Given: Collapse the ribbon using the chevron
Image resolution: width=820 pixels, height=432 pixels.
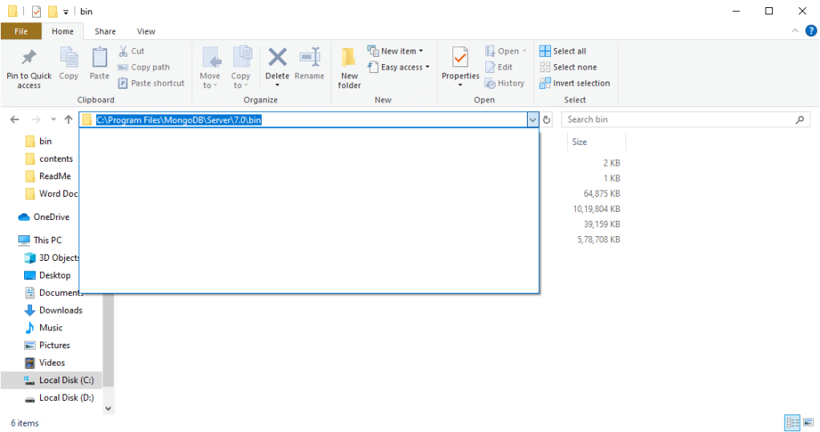Looking at the screenshot, I should (x=795, y=31).
